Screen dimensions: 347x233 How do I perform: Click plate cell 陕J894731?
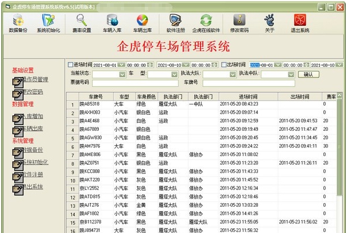[96, 230]
